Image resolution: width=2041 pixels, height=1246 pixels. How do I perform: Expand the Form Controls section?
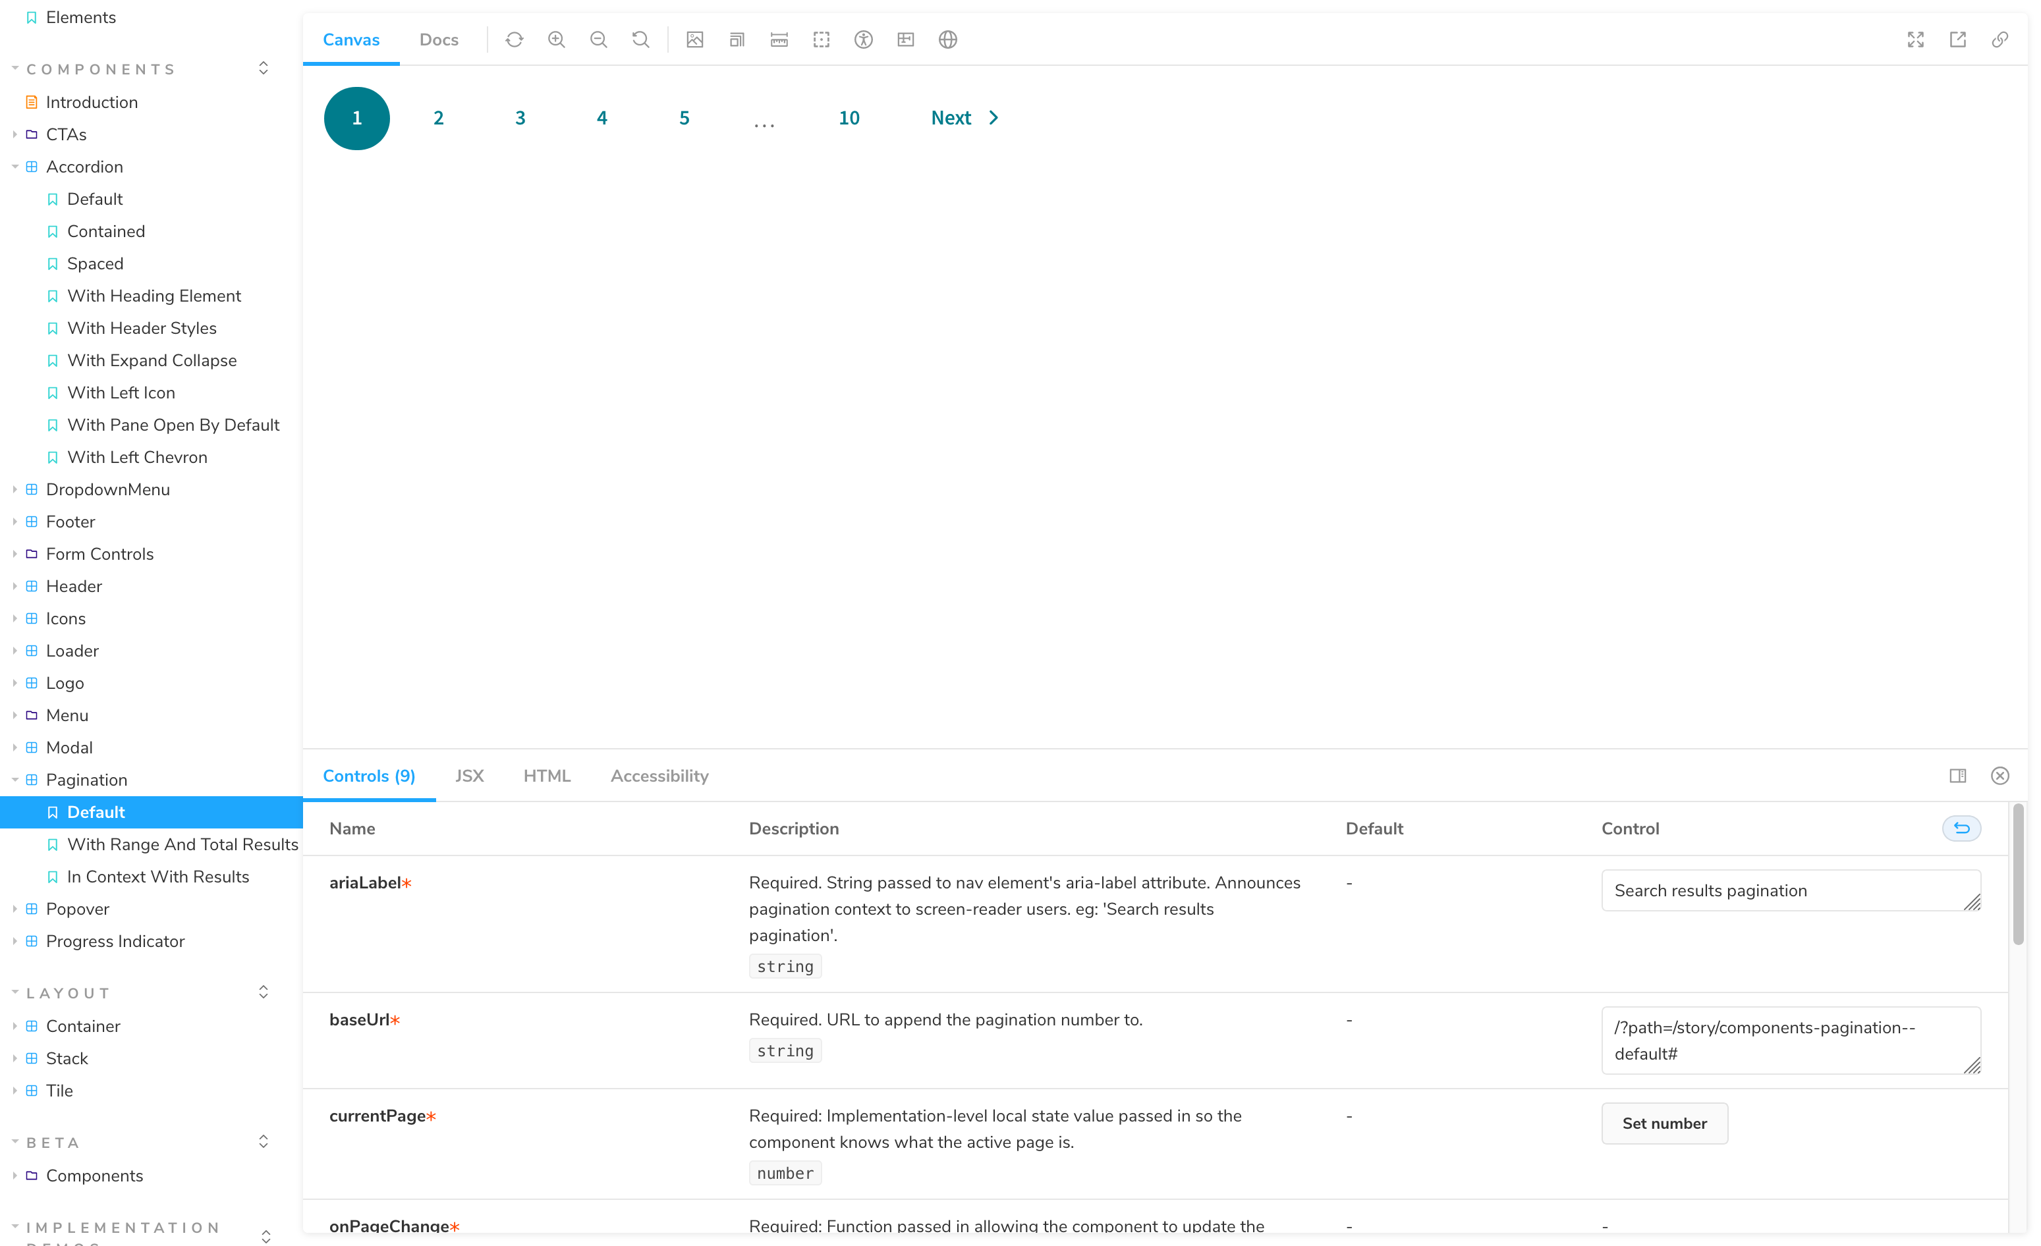(12, 553)
